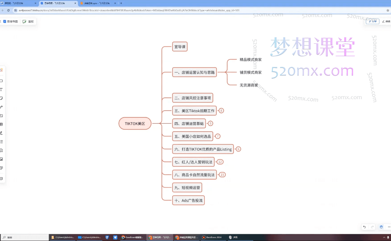
Task: Click the 分享 share button
Action: (372, 21)
